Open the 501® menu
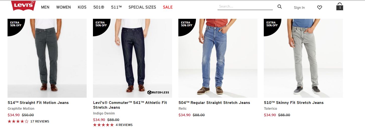 [99, 7]
